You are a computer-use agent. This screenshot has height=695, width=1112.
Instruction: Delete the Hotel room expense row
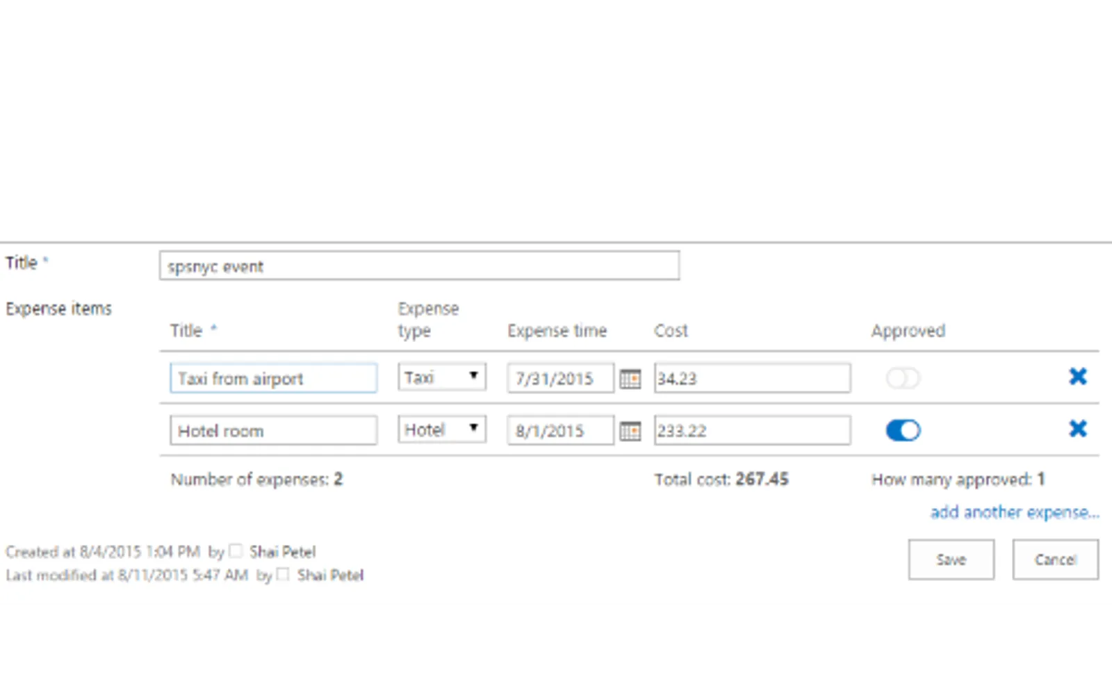point(1078,429)
